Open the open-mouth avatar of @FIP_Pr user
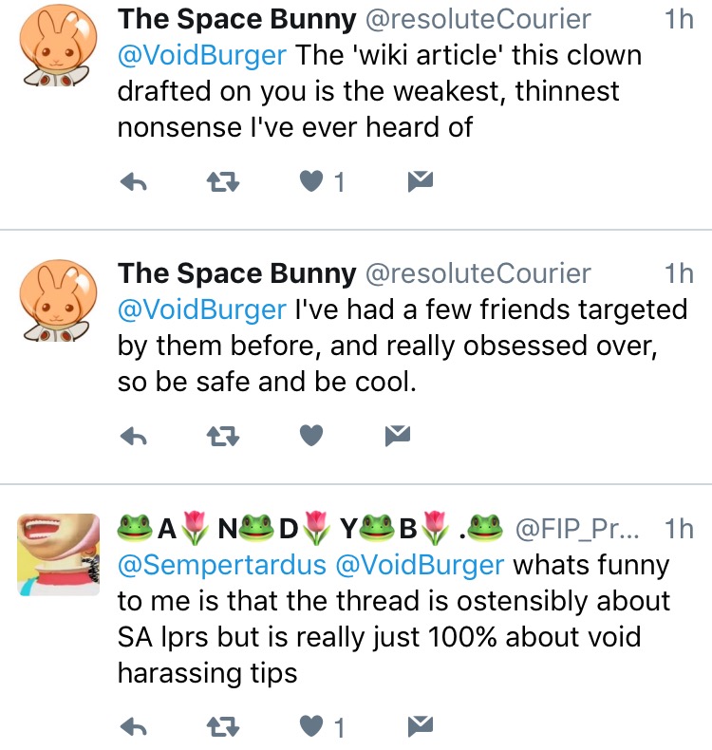This screenshot has height=750, width=712. 58,554
